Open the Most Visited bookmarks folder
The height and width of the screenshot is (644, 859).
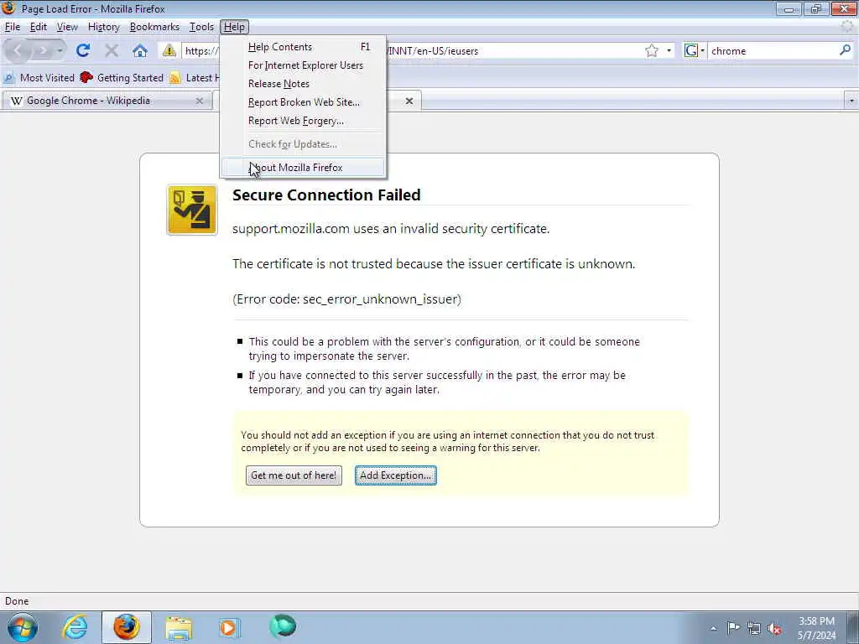[x=39, y=78]
